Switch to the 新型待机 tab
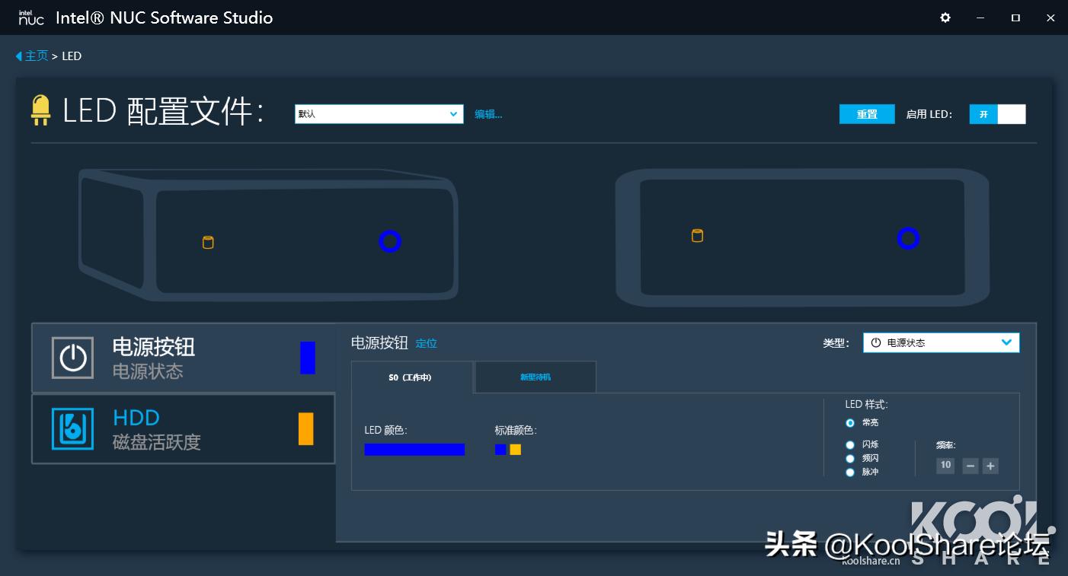Viewport: 1068px width, 576px height. [x=536, y=377]
